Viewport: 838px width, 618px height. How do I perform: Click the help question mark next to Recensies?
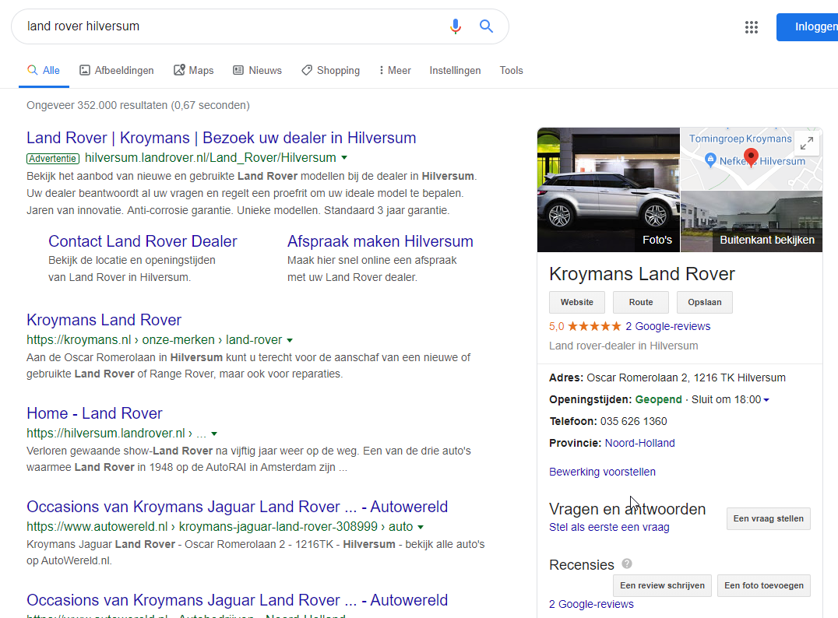pos(627,564)
